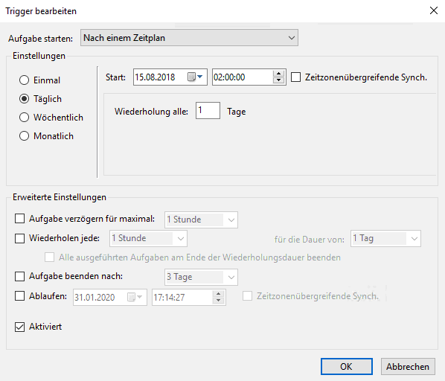Enable Aufgabe verzögern für maximal checkbox
This screenshot has height=381, width=445.
tap(19, 219)
